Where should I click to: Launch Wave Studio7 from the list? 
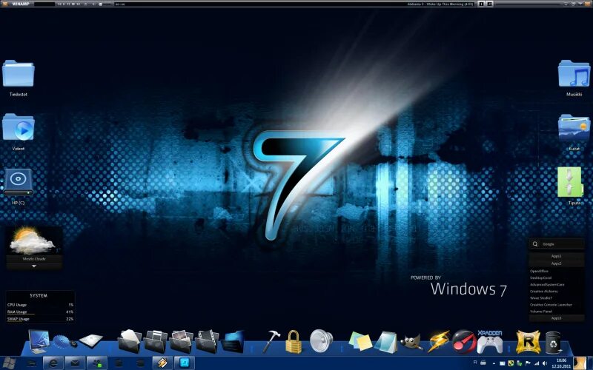[x=541, y=298]
